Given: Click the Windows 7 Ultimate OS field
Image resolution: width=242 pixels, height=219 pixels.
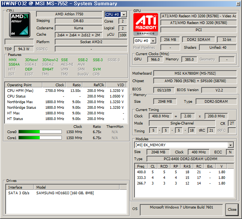Looking at the screenshot, I should [181, 210].
